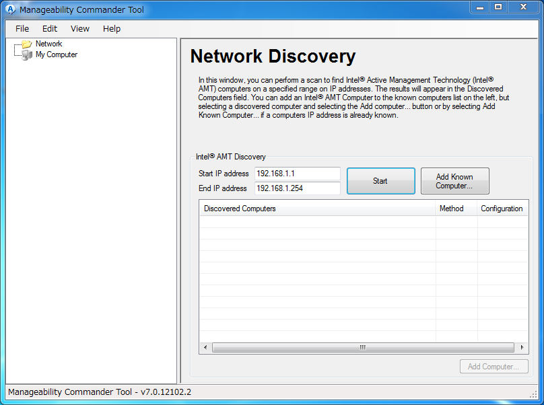Viewport: 544px width, 405px height.
Task: Click the Network folder icon in tree
Action: [x=27, y=44]
